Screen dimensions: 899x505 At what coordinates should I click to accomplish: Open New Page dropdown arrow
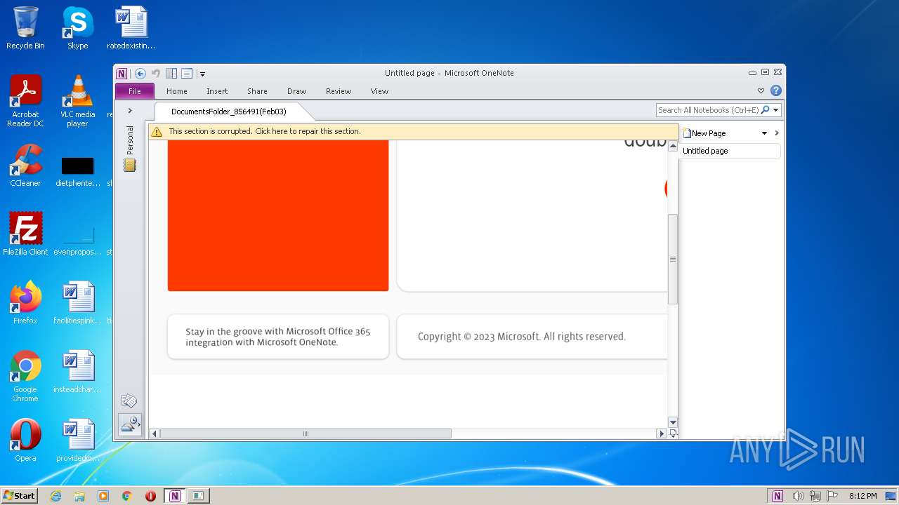coord(764,133)
